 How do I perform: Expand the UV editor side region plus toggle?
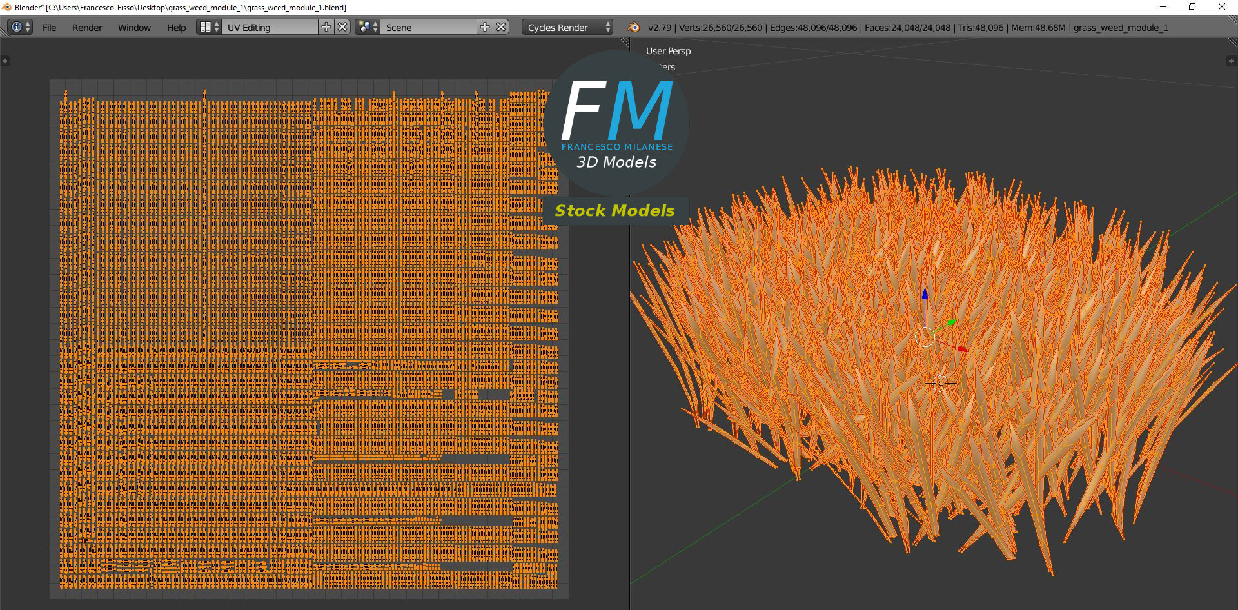pyautogui.click(x=5, y=61)
